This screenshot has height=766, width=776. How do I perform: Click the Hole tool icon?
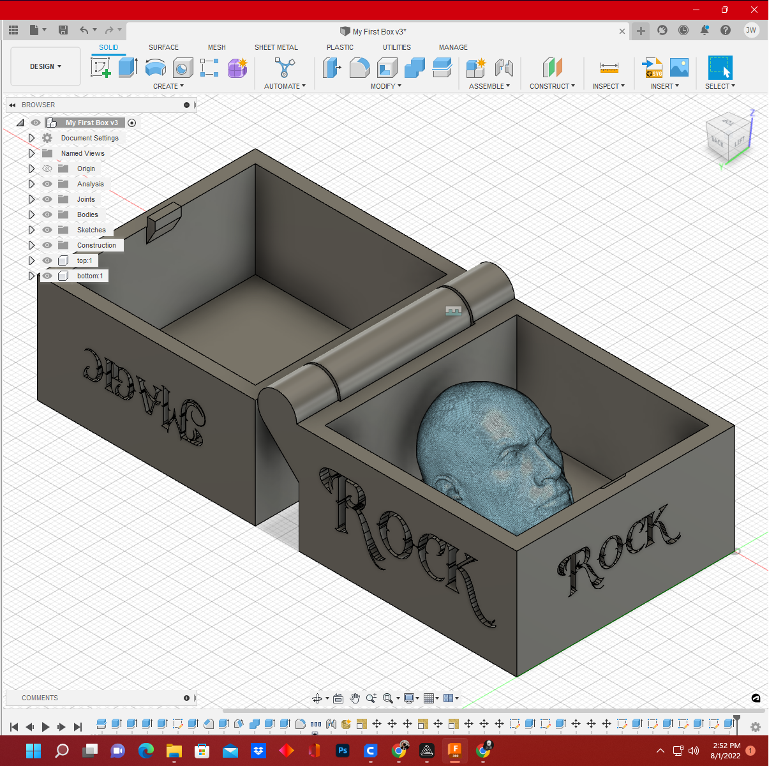[x=183, y=68]
